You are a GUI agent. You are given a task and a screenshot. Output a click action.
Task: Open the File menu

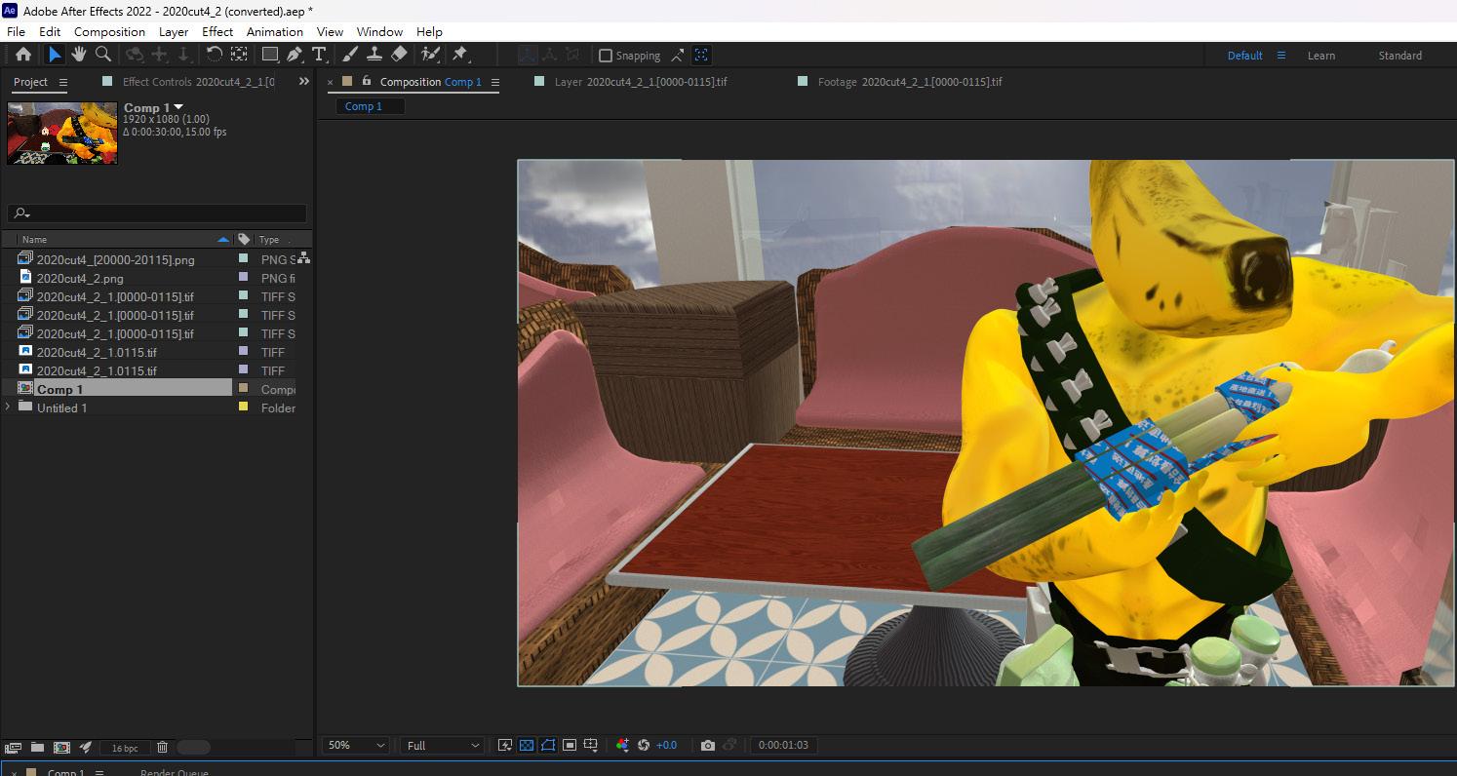click(16, 31)
